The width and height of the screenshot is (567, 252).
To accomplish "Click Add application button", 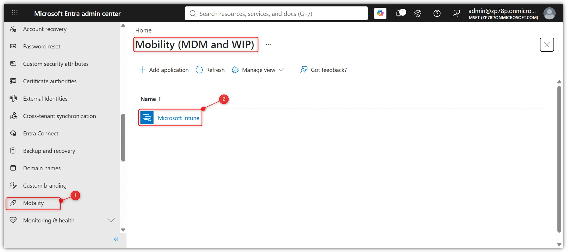I will (x=164, y=70).
